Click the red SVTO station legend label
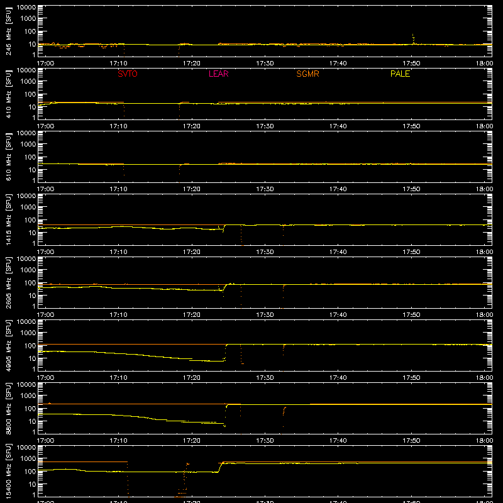Screen dimensions: 503x503 [x=128, y=74]
